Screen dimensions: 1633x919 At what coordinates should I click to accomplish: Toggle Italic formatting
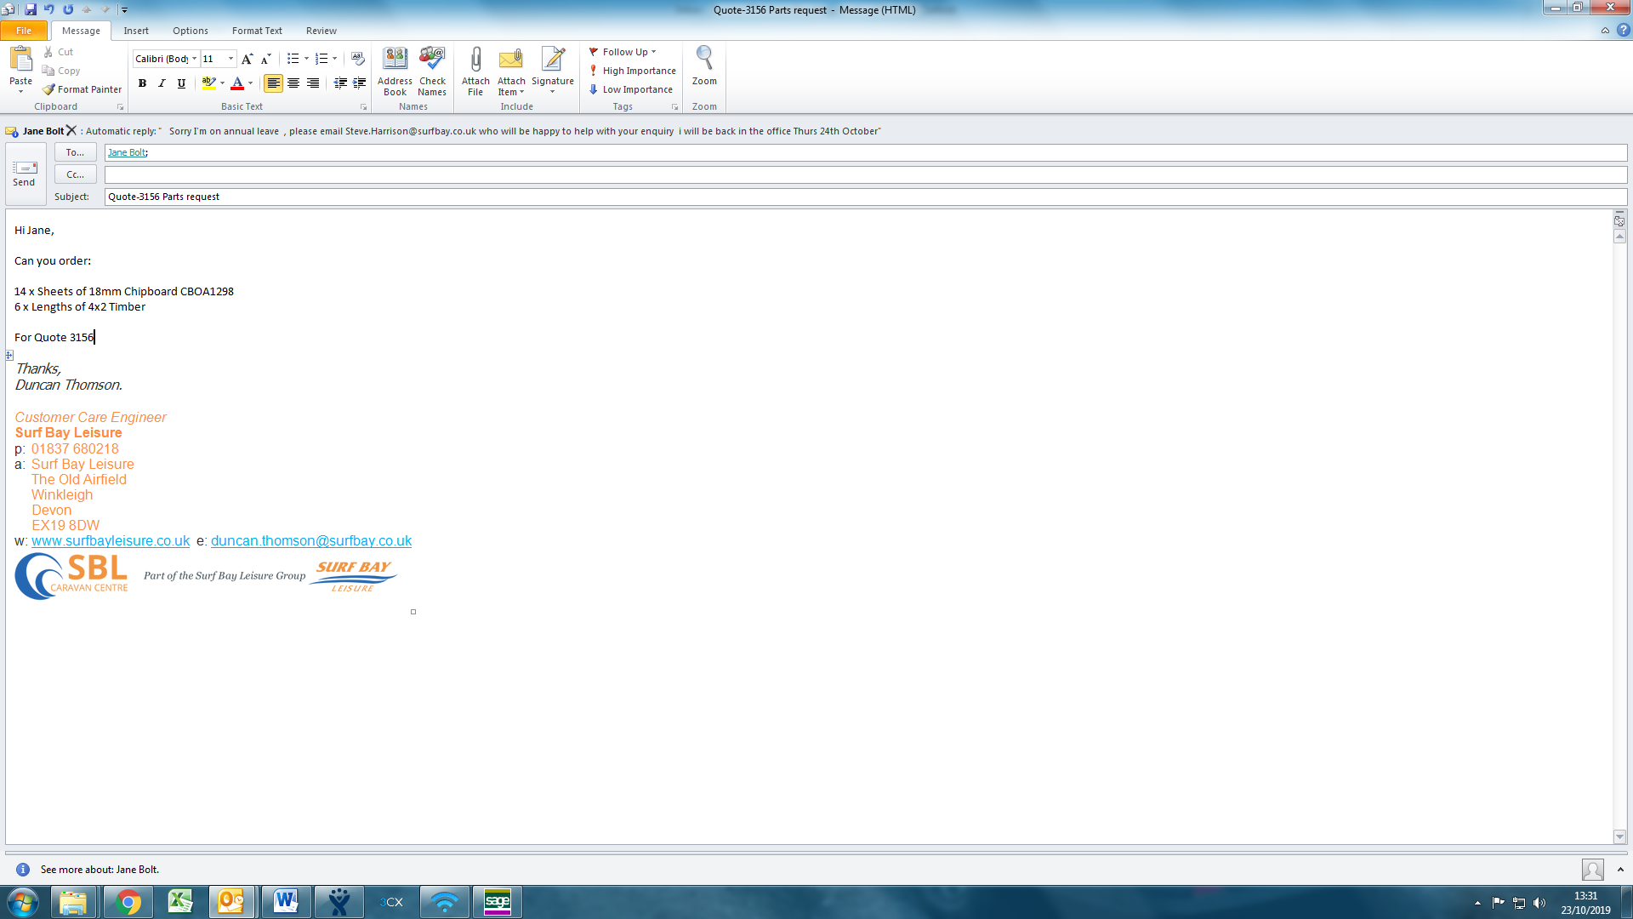coord(162,83)
